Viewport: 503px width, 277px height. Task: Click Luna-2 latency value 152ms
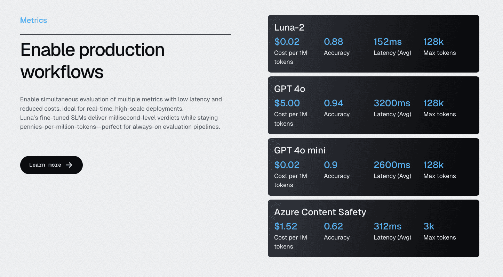tap(388, 42)
